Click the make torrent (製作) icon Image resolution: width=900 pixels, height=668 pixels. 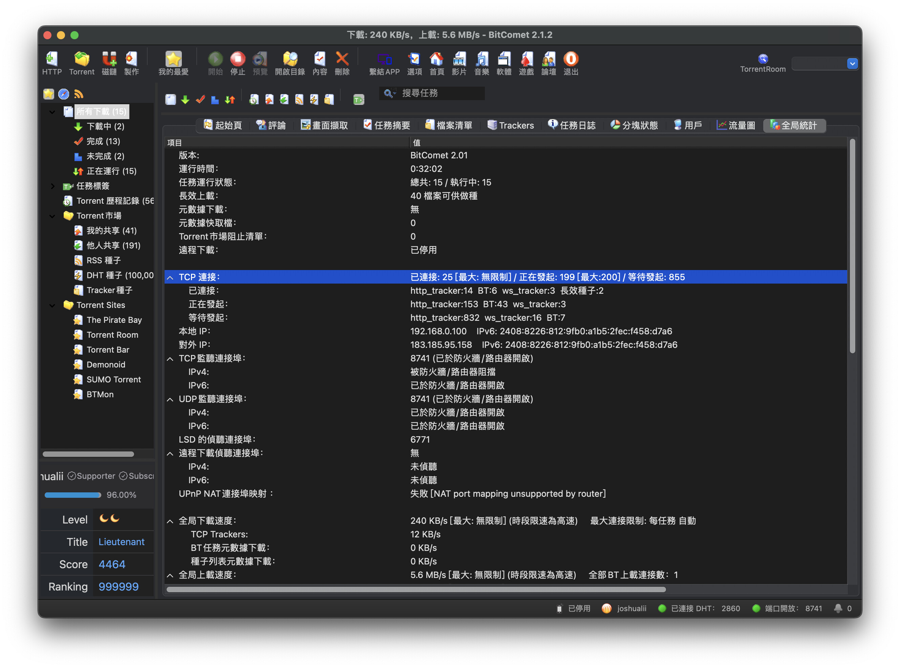click(x=131, y=63)
